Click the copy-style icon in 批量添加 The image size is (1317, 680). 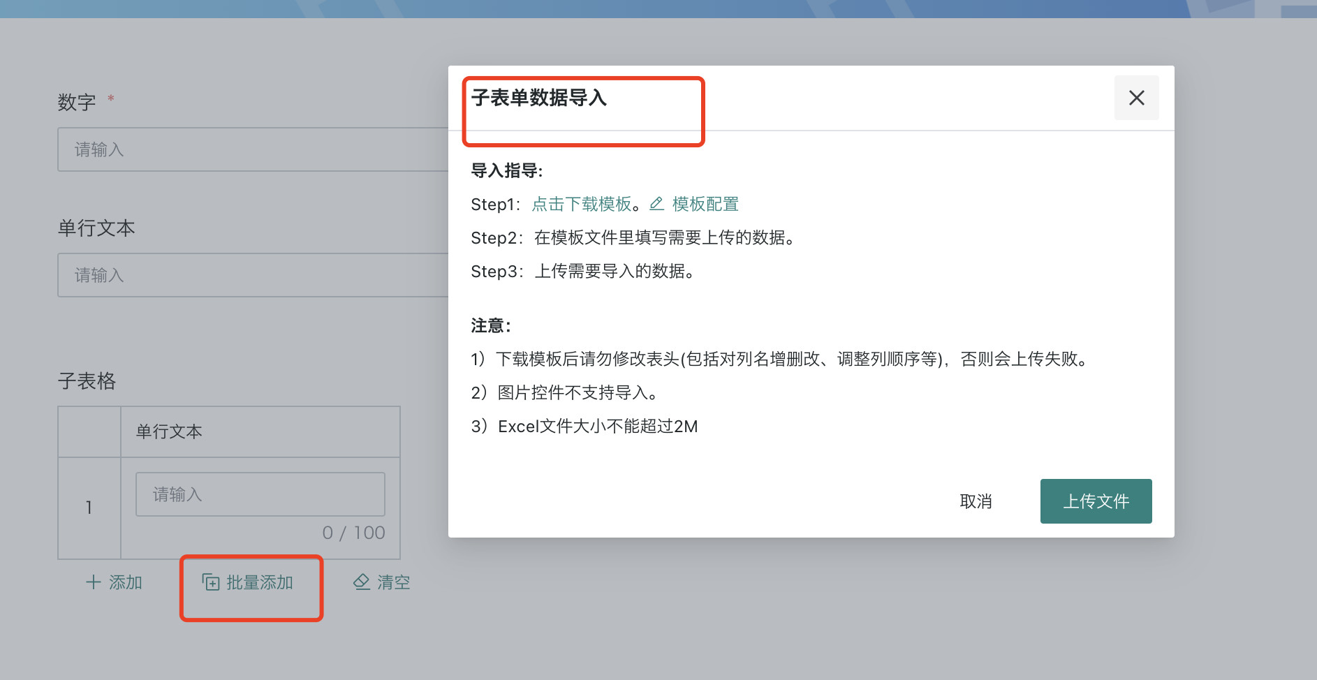tap(210, 582)
